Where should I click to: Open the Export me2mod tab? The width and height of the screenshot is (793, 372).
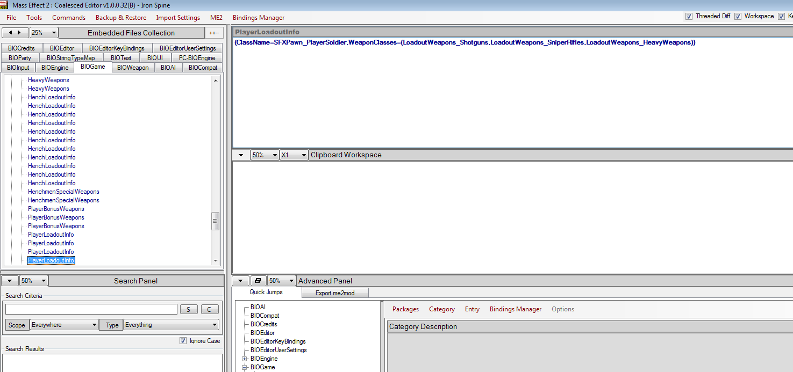[x=335, y=293]
